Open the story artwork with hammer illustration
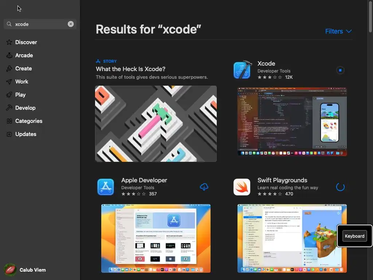373x280 pixels. 156,124
